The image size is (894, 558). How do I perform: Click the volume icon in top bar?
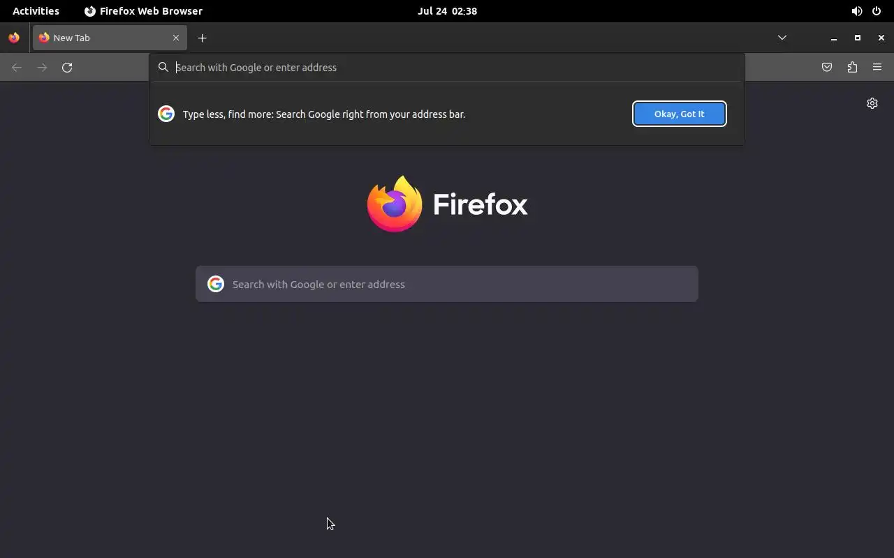857,11
